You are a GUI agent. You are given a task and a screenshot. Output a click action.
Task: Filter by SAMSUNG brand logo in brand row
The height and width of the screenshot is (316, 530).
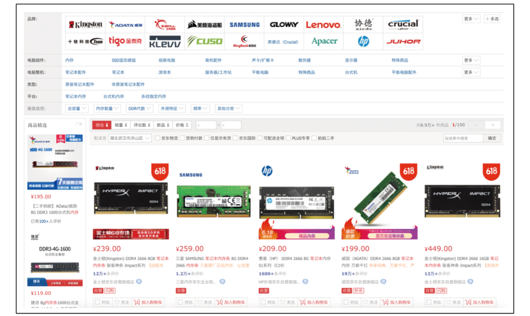[244, 24]
